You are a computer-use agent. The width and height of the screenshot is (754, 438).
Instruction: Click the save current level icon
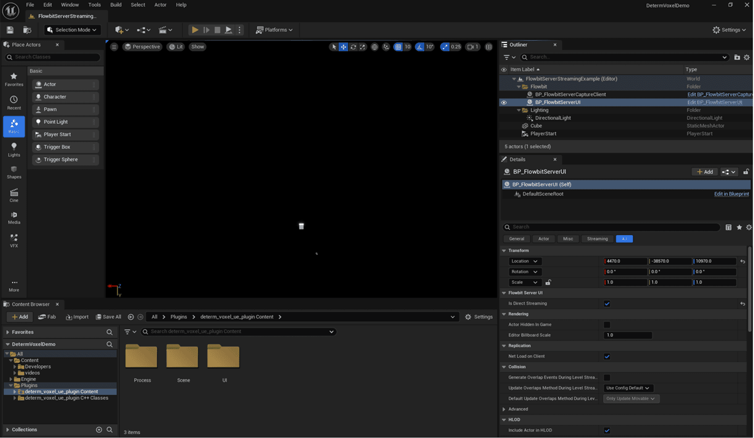[10, 30]
